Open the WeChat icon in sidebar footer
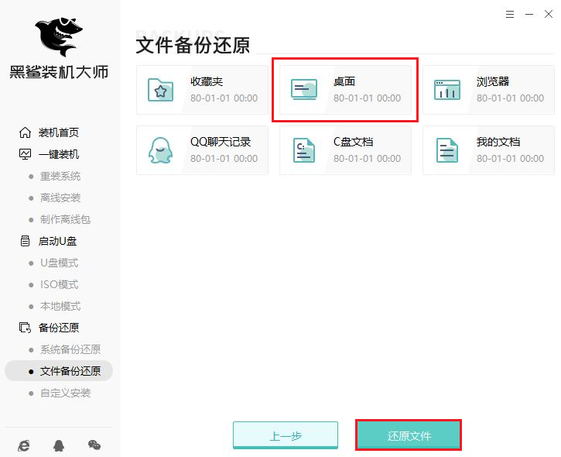This screenshot has height=457, width=561. pos(94,445)
